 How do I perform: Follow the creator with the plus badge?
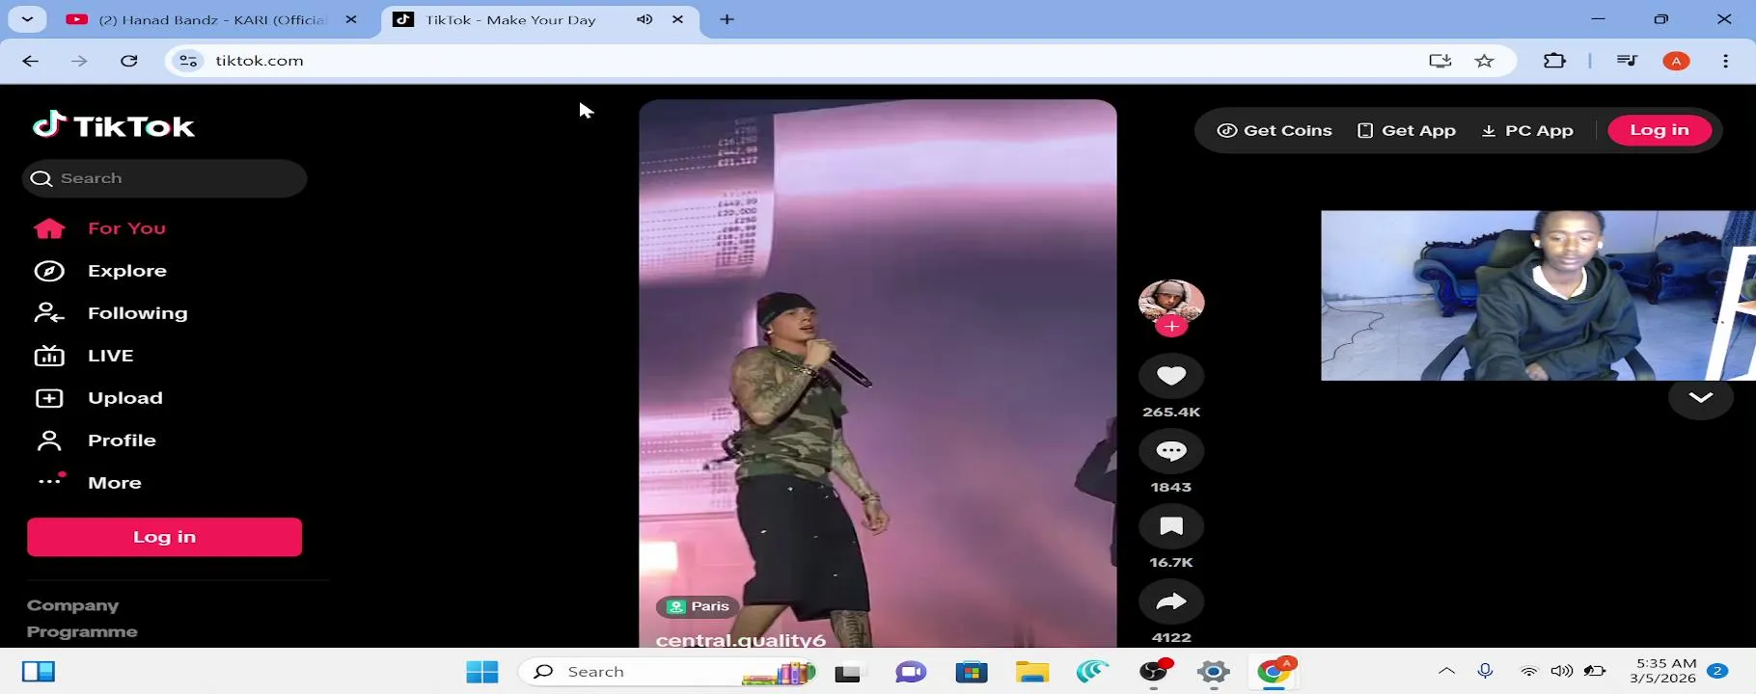tap(1171, 326)
